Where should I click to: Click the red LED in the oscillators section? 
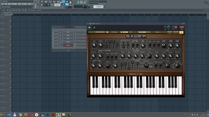pyautogui.click(x=103, y=53)
